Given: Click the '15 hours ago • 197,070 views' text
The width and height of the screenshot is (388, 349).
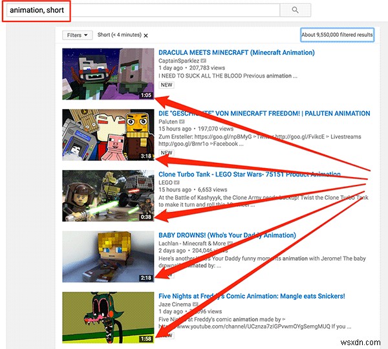Looking at the screenshot, I should [x=196, y=129].
